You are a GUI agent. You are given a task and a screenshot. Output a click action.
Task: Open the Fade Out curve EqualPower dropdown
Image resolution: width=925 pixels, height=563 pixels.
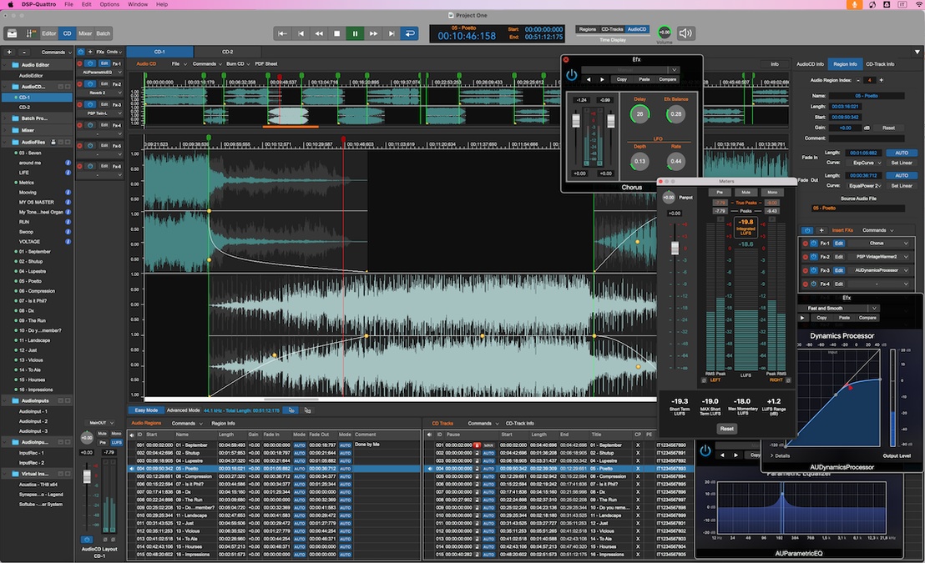(x=864, y=186)
